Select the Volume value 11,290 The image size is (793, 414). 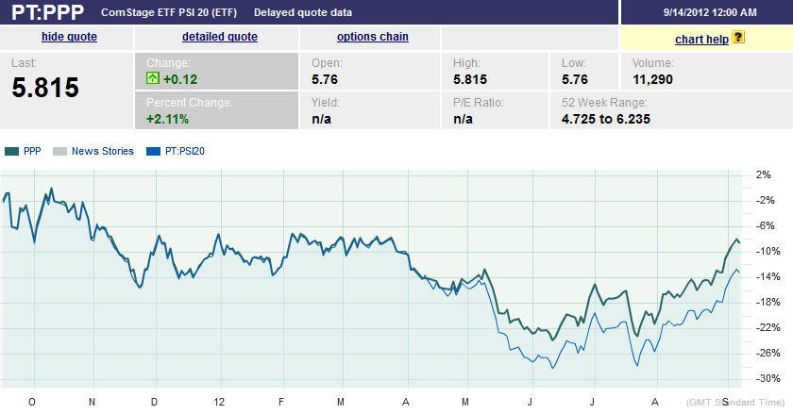pyautogui.click(x=652, y=79)
